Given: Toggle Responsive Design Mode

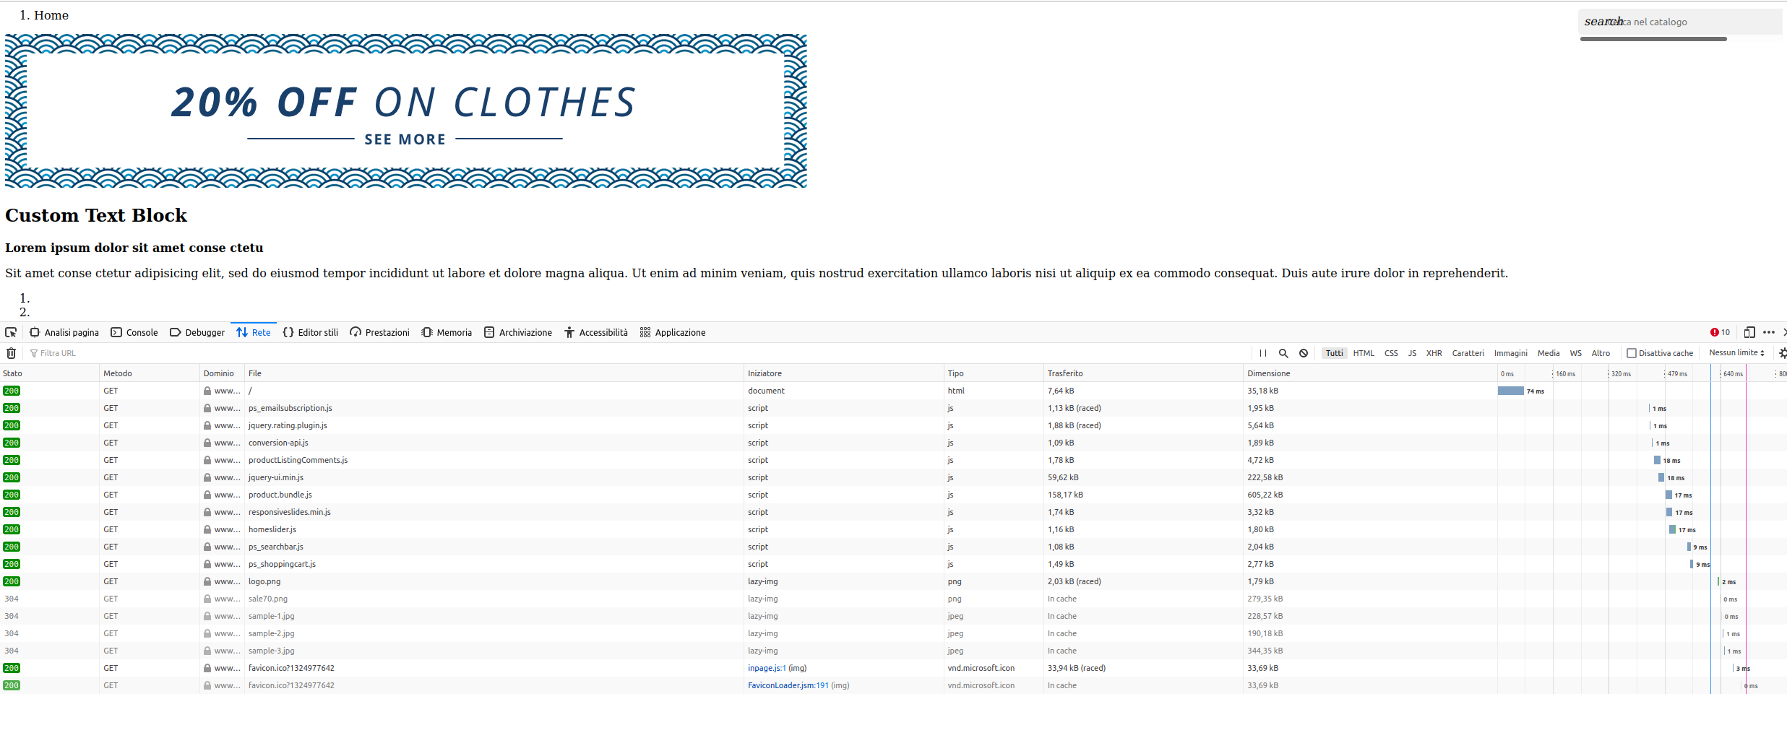Looking at the screenshot, I should point(1749,332).
